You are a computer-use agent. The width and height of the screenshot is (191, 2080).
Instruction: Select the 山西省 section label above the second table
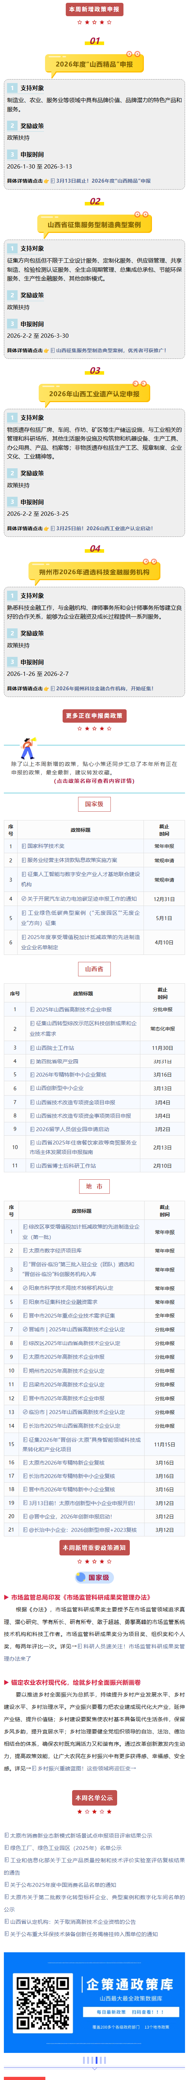click(94, 968)
